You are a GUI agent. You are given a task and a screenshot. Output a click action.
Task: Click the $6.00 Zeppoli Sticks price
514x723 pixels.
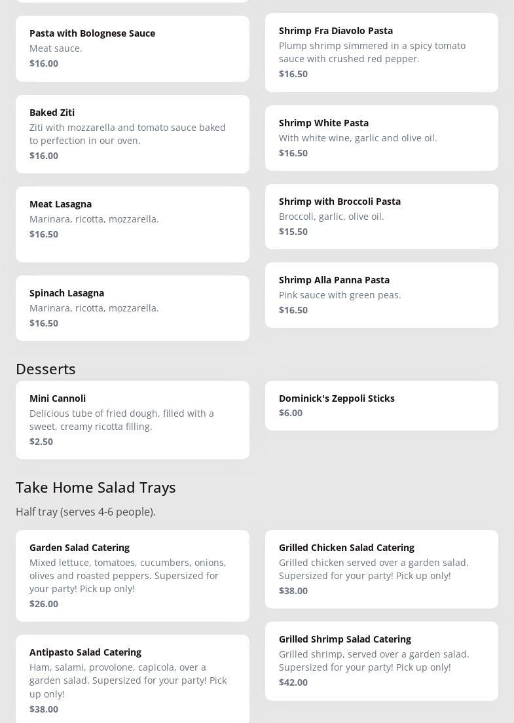pos(291,413)
